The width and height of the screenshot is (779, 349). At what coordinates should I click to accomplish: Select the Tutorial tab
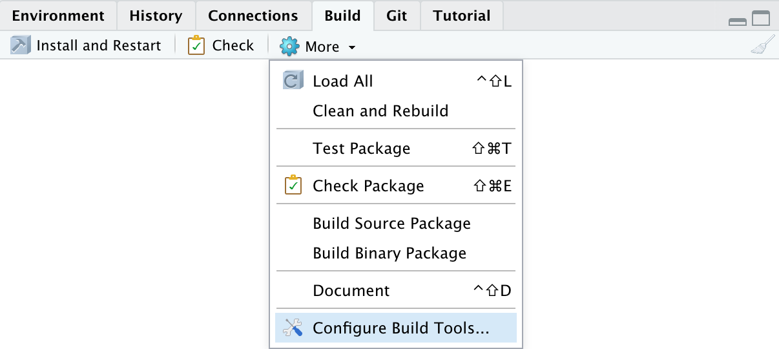coord(462,16)
